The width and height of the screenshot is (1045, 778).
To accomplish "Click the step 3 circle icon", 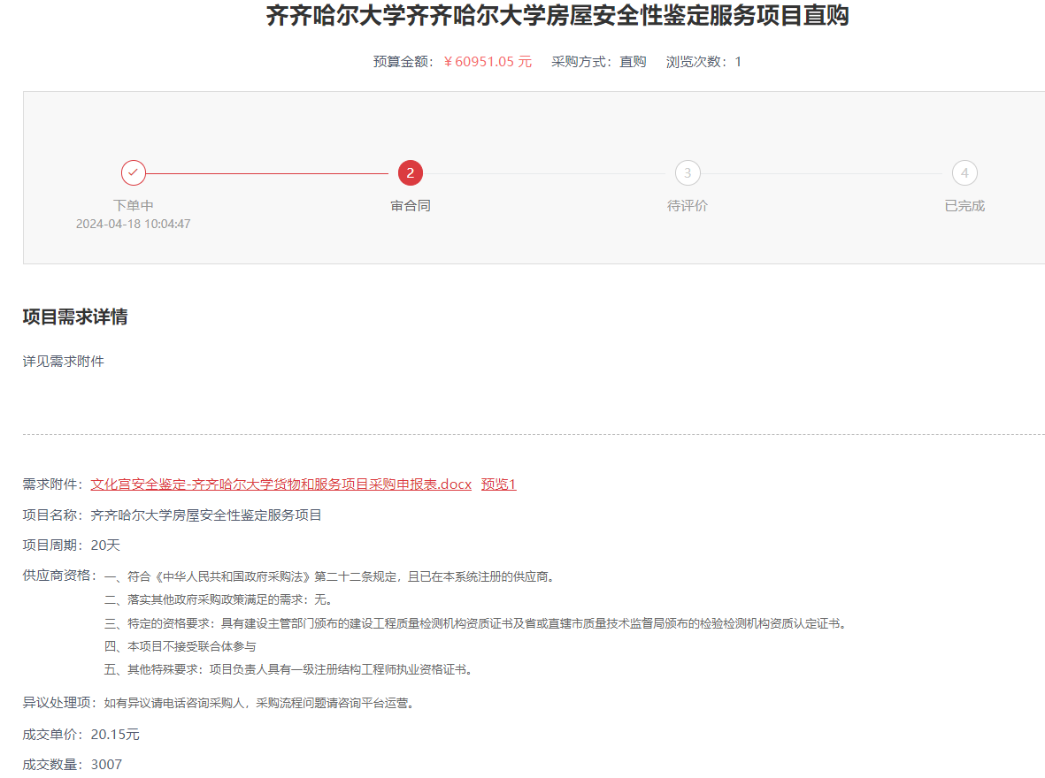I will pyautogui.click(x=688, y=173).
